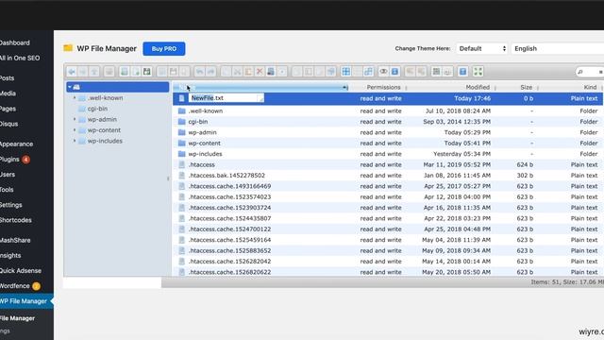Open Appearance menu in sidebar
The image size is (604, 340).
[17, 144]
